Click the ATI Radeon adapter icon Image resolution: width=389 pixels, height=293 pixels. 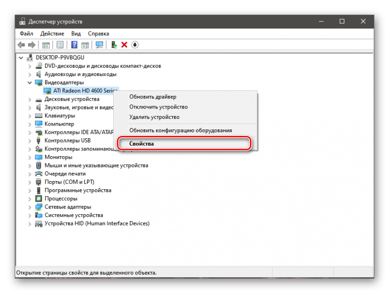pyautogui.click(x=47, y=91)
